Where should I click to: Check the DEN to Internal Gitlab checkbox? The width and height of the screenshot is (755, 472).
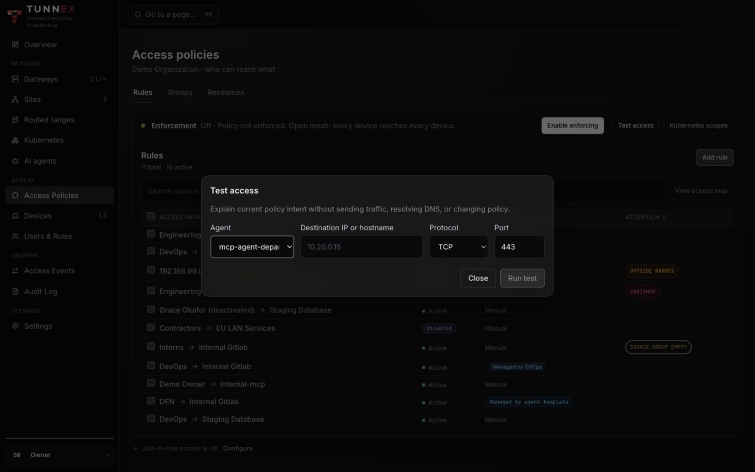coord(151,401)
